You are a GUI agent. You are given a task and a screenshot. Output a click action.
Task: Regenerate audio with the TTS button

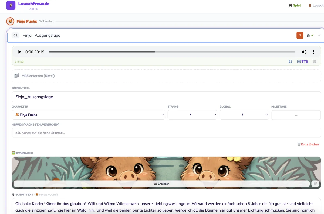(x=302, y=61)
